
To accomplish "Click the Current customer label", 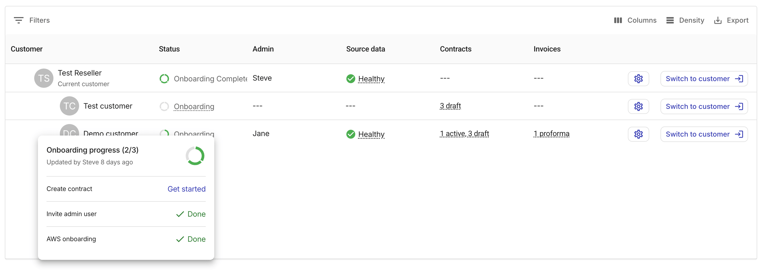I will (x=83, y=84).
